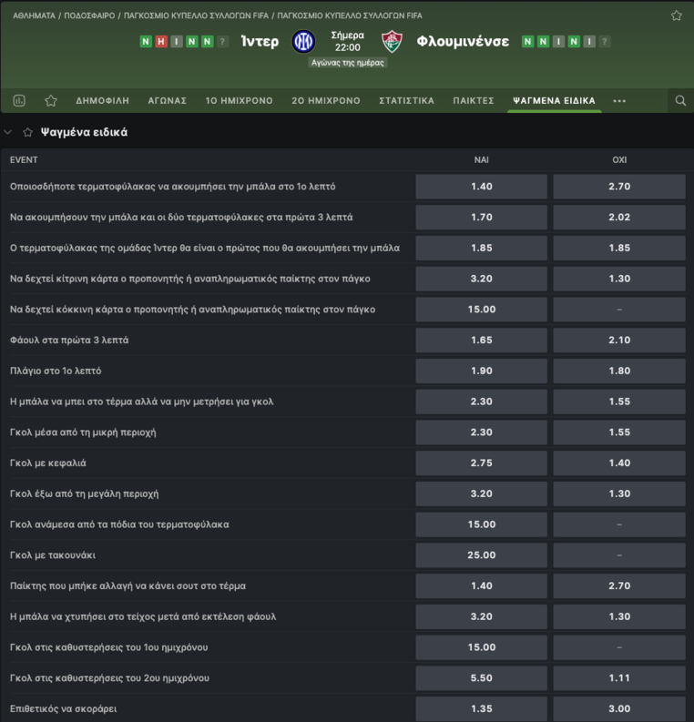Switch to the 1Ο ΗΜΙΧΡΟΝΟ tab
Viewport: 694px width, 722px height.
tap(239, 101)
